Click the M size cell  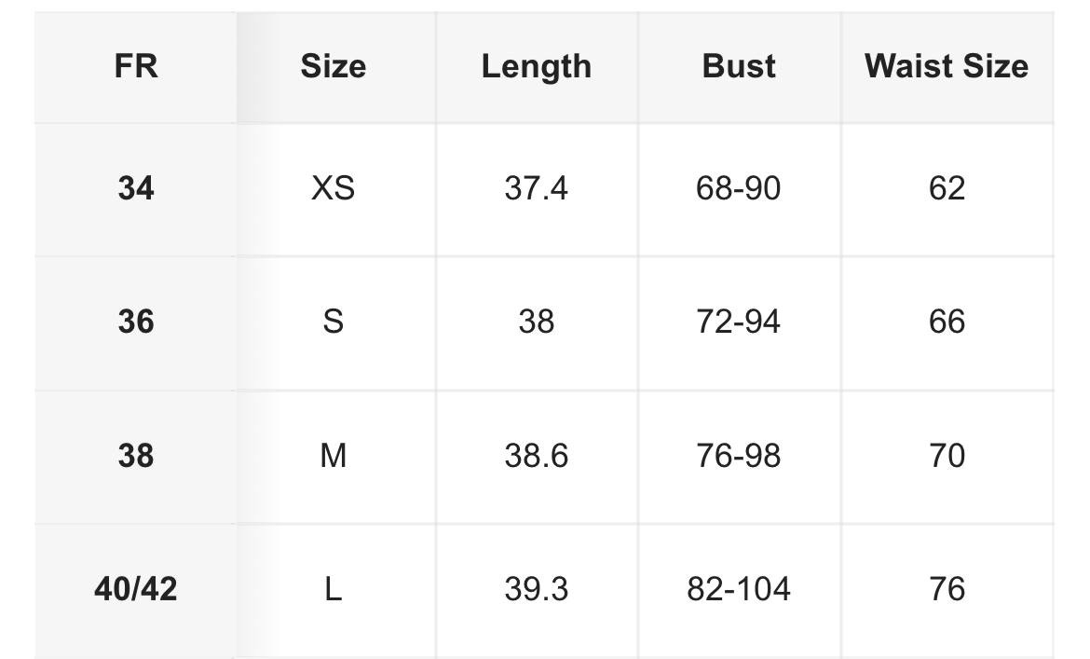coord(333,456)
